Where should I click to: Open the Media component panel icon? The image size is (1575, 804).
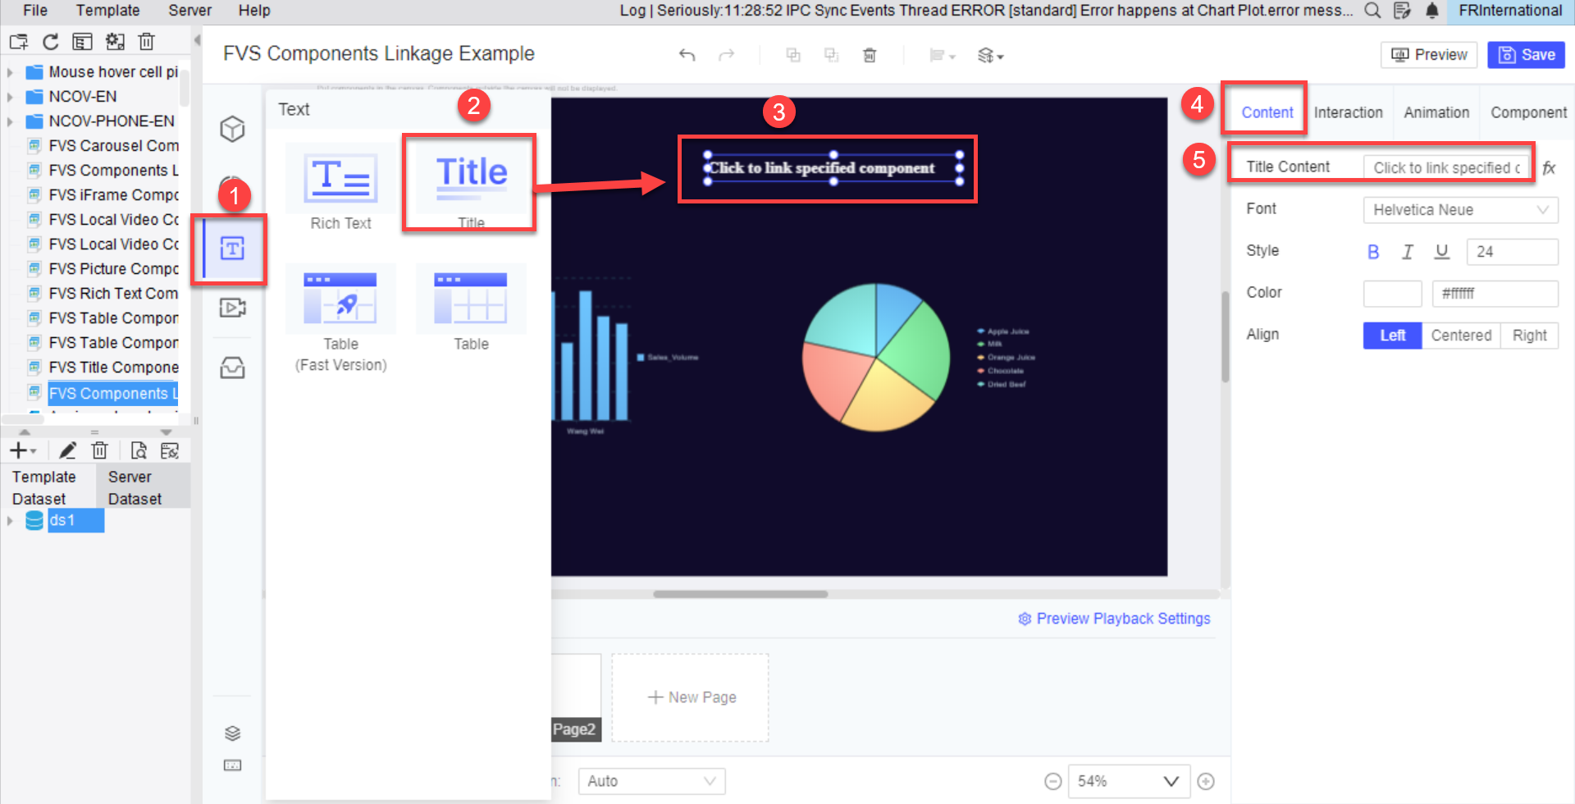pyautogui.click(x=232, y=308)
